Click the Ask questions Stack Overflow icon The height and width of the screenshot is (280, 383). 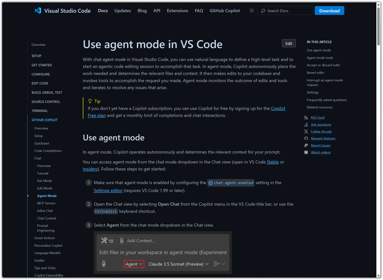click(306, 125)
